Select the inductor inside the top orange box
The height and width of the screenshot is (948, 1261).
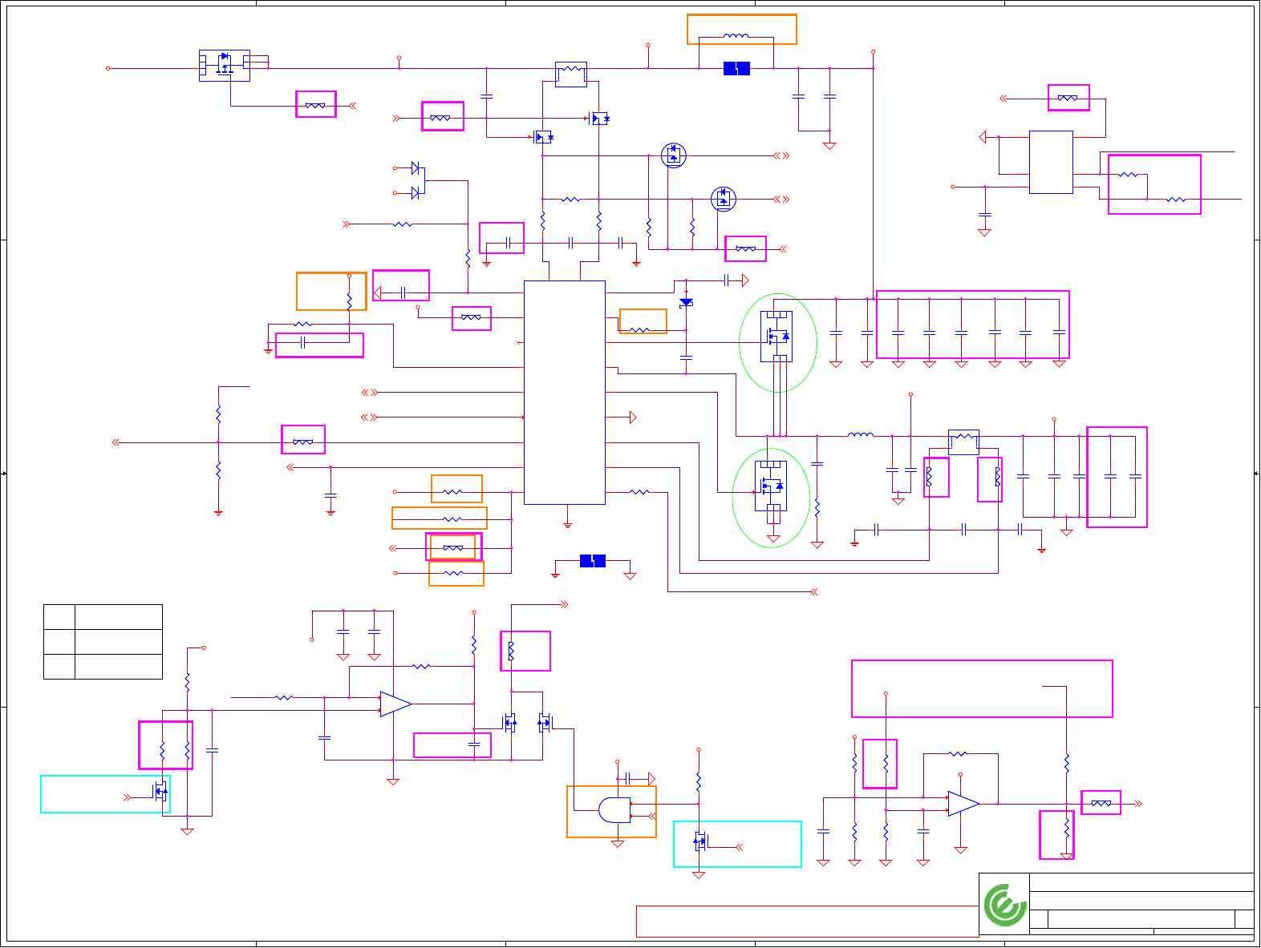(736, 36)
